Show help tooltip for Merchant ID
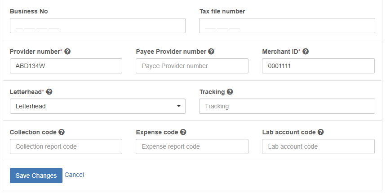The width and height of the screenshot is (386, 193). coord(306,51)
